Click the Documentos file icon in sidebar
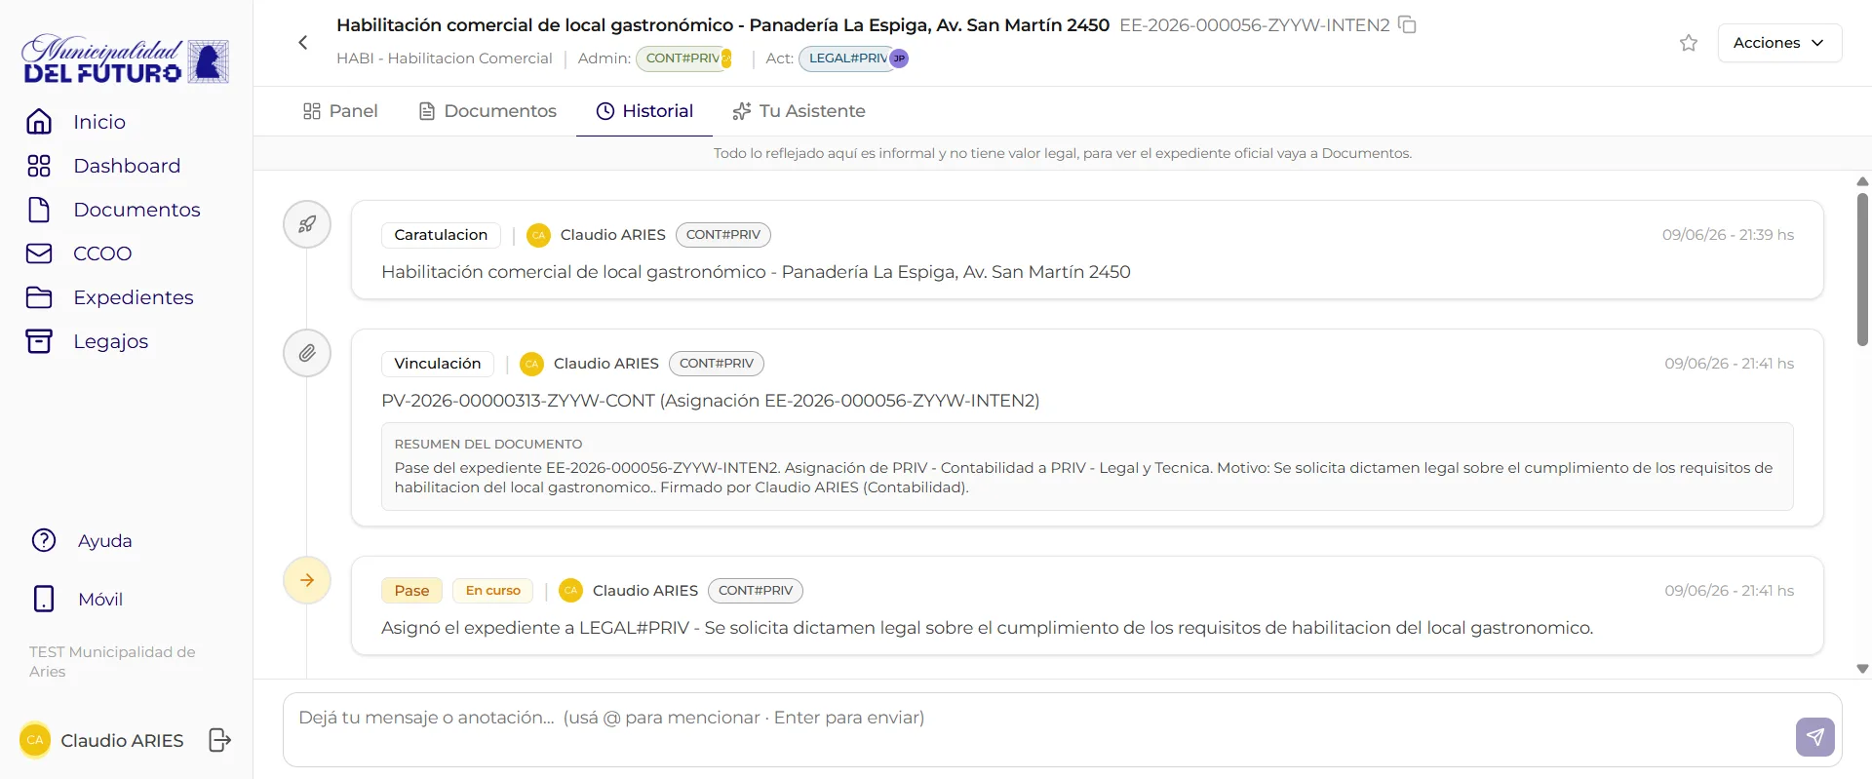1872x779 pixels. pos(39,210)
